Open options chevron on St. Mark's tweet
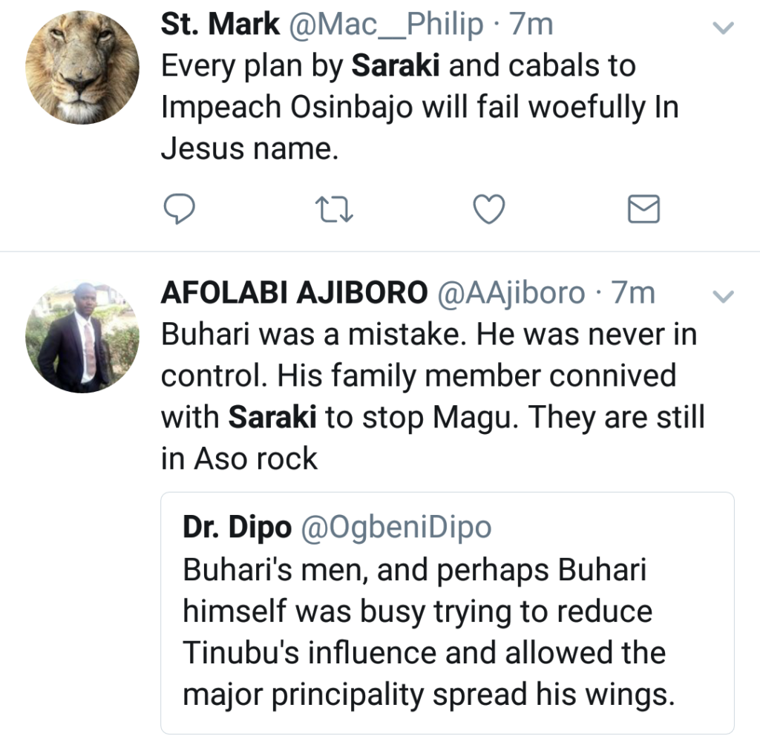The height and width of the screenshot is (745, 760). point(723,29)
